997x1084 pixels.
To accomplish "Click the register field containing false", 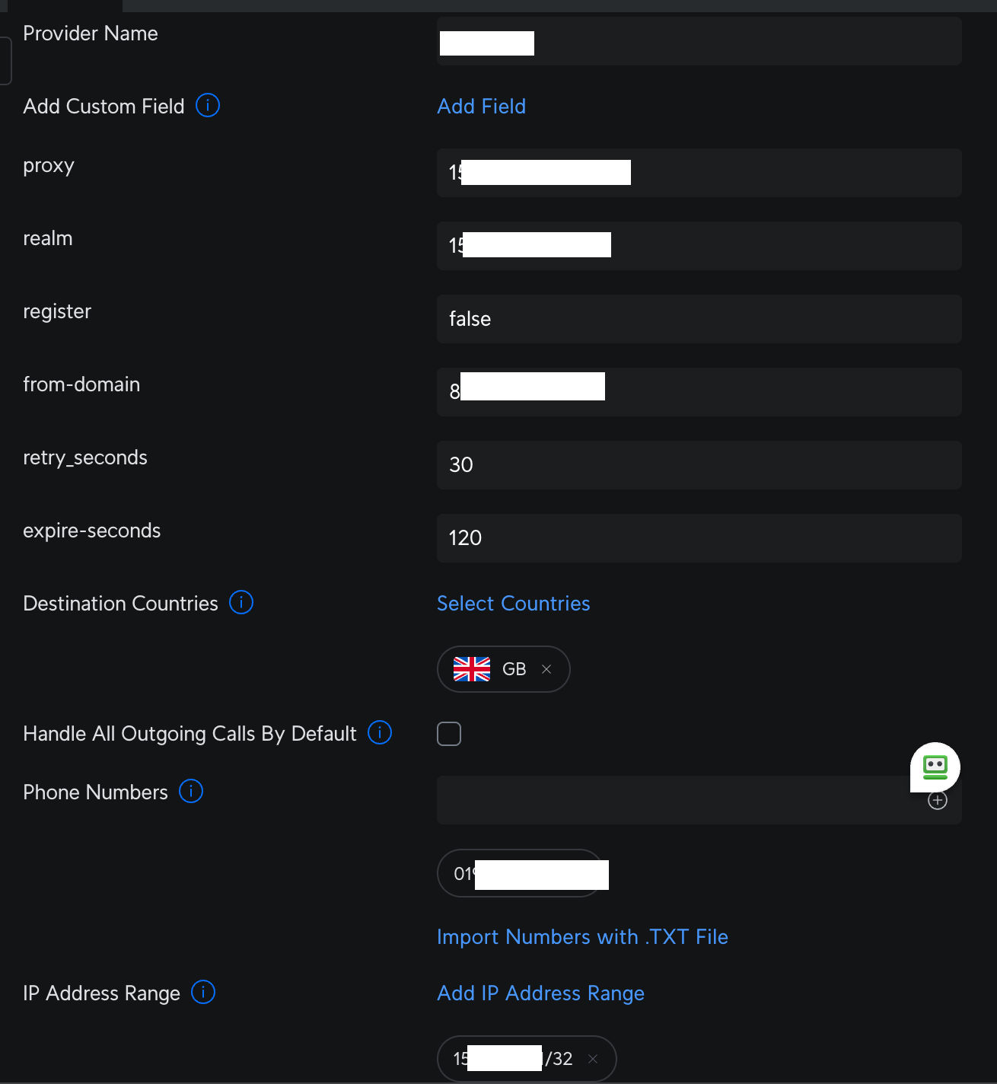I will click(699, 319).
